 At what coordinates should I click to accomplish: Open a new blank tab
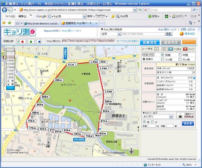pyautogui.click(x=102, y=24)
